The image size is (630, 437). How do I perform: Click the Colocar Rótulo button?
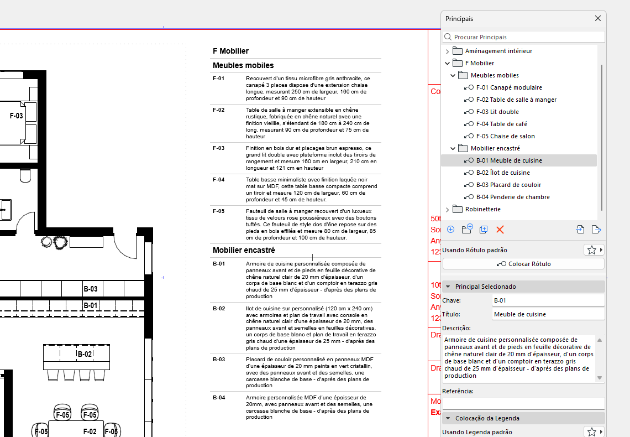point(523,264)
